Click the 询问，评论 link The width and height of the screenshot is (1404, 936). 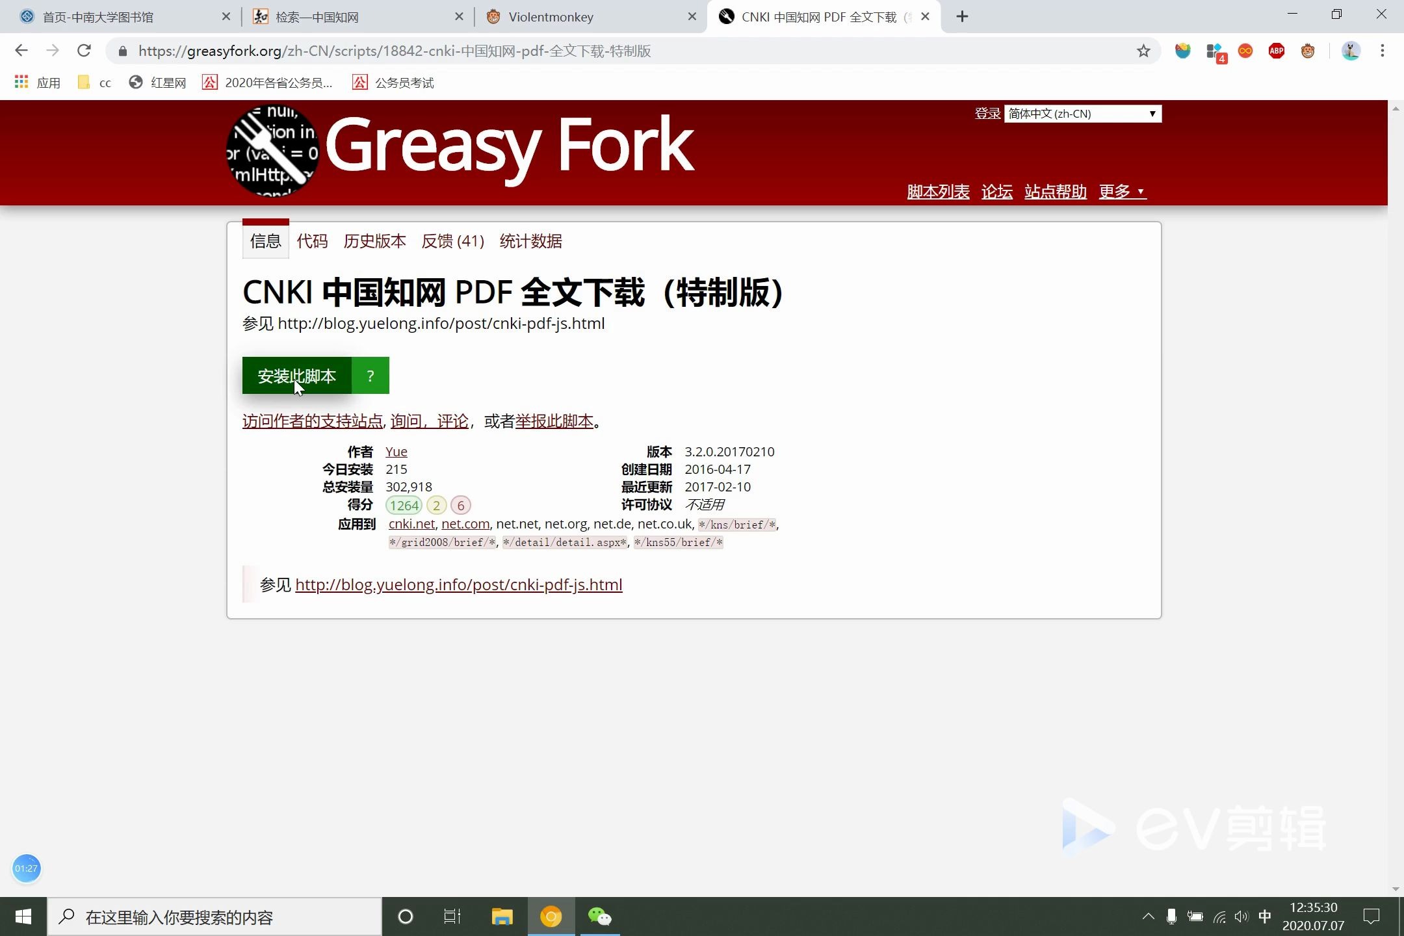[x=430, y=421]
